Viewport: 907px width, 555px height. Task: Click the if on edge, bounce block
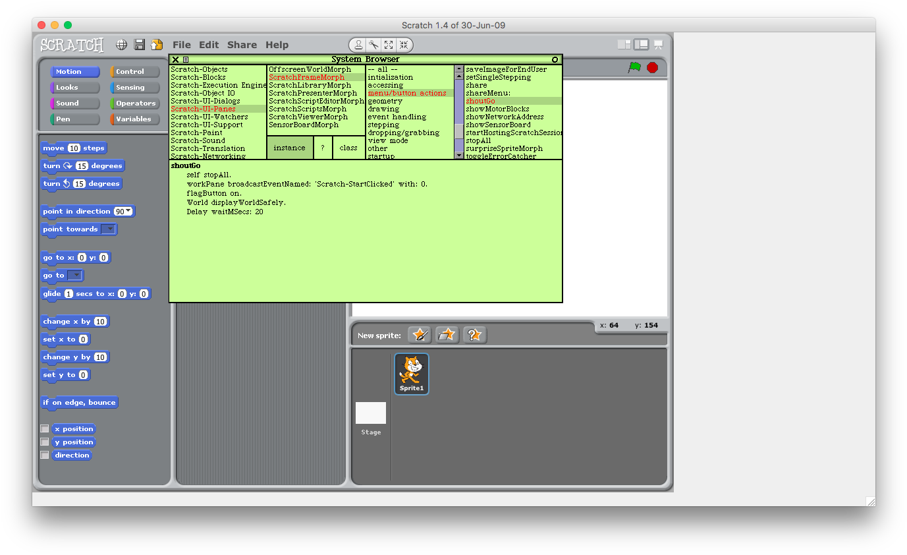(x=79, y=403)
